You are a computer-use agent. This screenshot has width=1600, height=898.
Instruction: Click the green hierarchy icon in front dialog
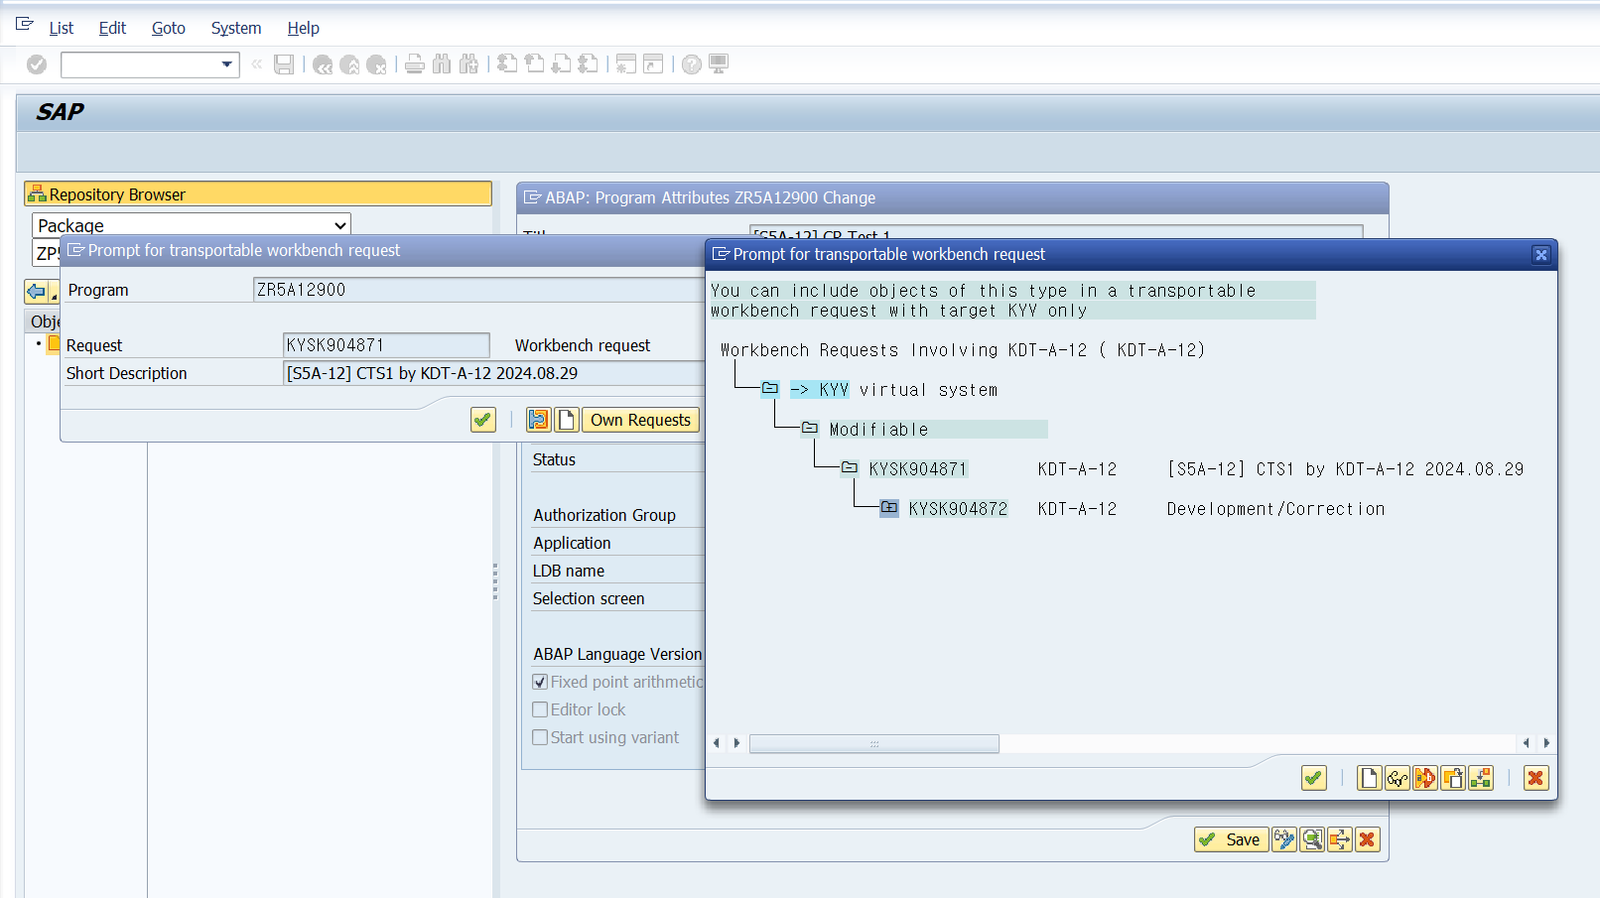[1481, 778]
